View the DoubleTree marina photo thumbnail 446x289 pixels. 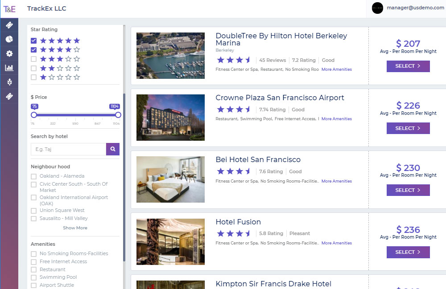point(170,56)
